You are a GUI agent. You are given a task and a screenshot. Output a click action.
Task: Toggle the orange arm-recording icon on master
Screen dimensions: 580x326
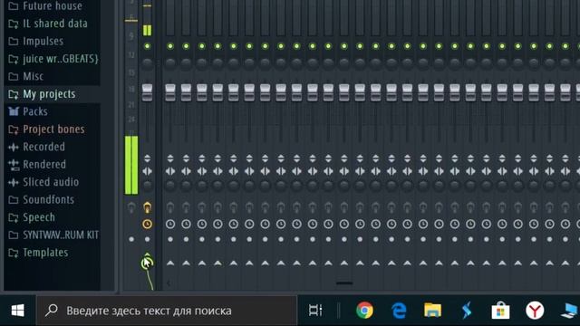[x=147, y=207]
